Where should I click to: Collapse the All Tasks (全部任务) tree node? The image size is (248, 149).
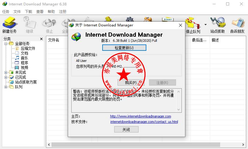tap(6, 44)
